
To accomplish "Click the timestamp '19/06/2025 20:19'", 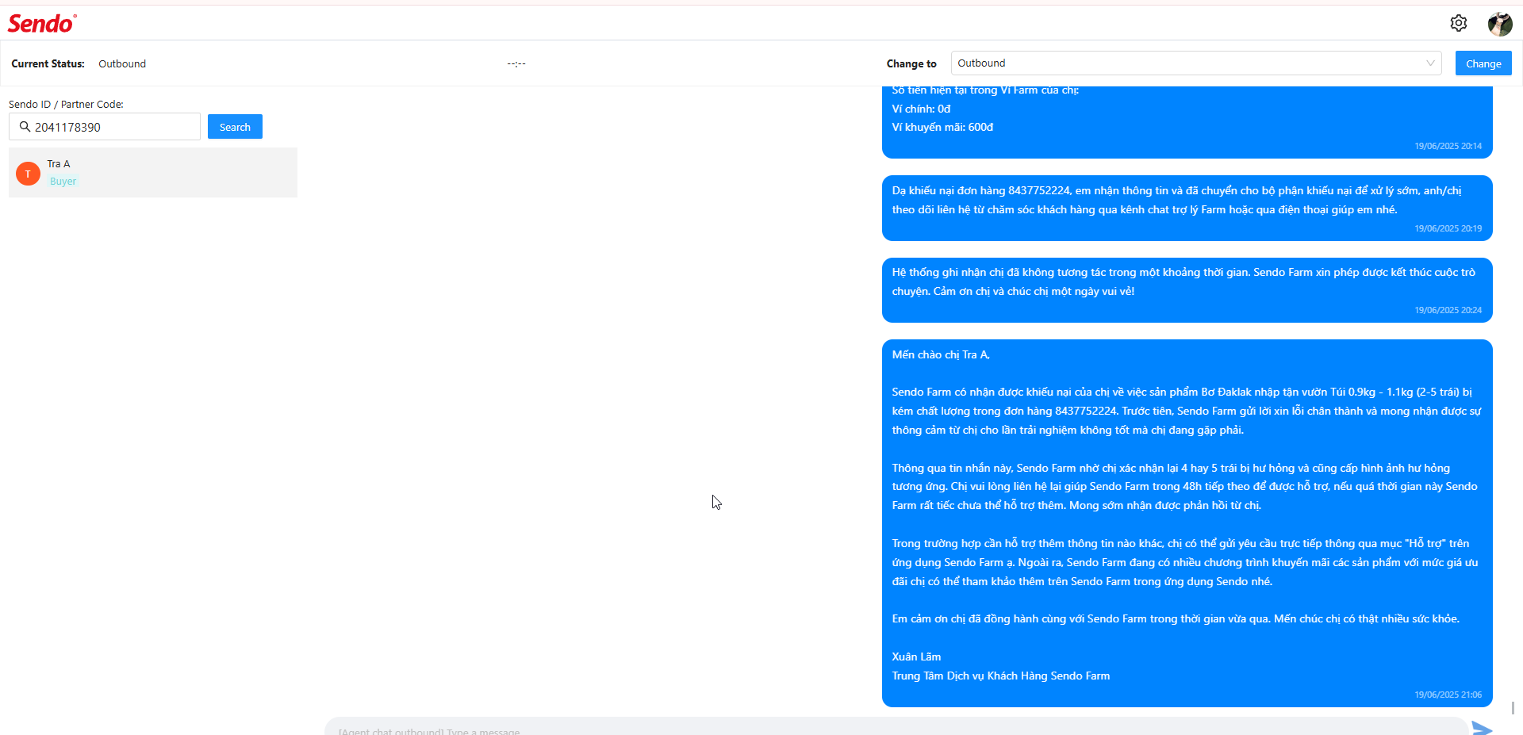I will (x=1448, y=228).
